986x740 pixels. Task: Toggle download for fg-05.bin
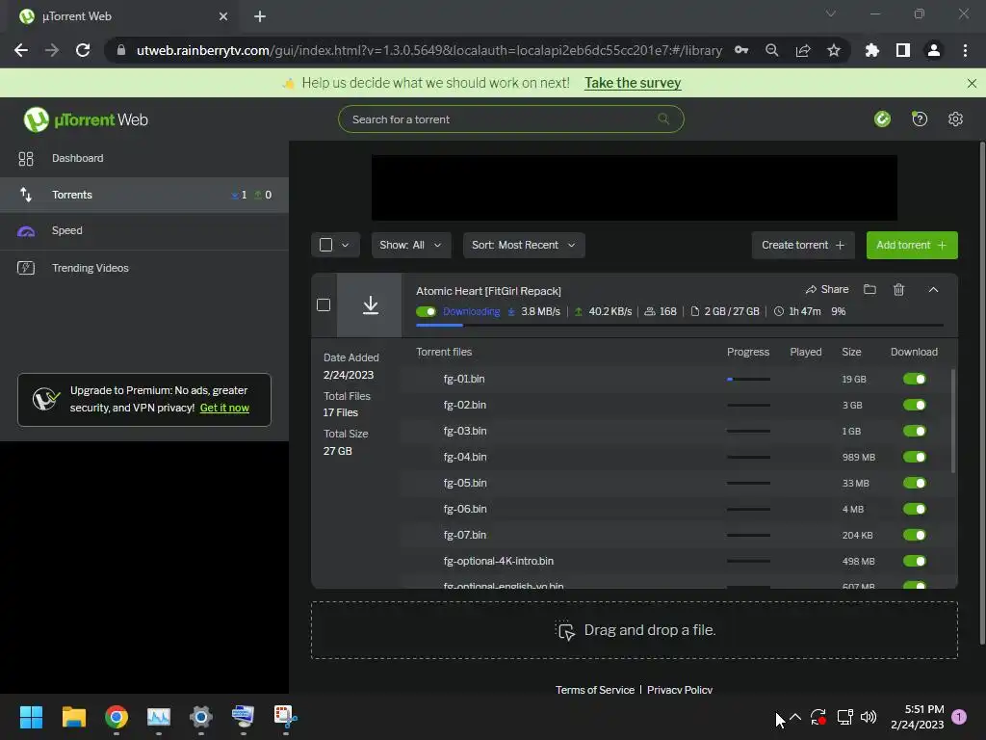pos(915,483)
